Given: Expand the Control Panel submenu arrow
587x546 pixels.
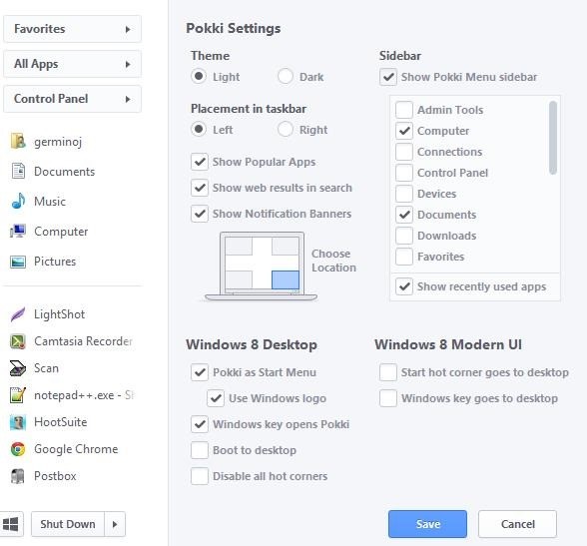Looking at the screenshot, I should [128, 99].
